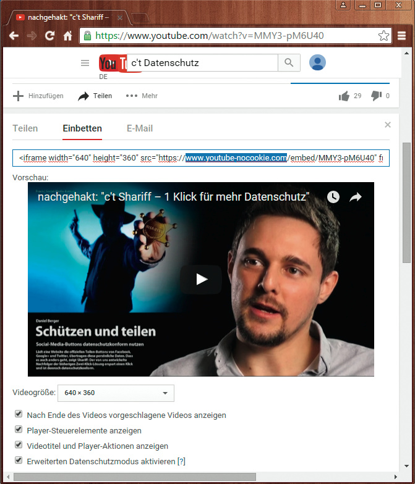Click the magnifier search button
Viewport: 415px width, 484px height.
point(289,63)
